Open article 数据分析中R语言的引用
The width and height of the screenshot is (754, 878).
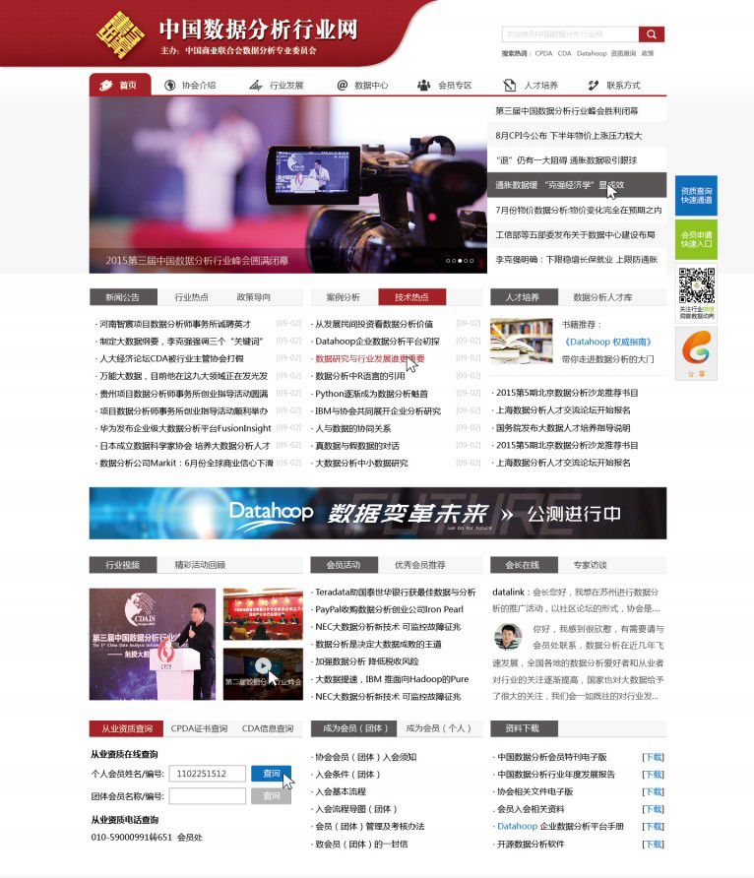tap(360, 376)
